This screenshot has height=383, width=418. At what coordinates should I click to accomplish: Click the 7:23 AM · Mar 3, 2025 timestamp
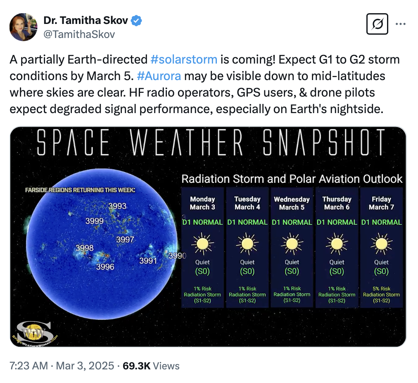(61, 366)
